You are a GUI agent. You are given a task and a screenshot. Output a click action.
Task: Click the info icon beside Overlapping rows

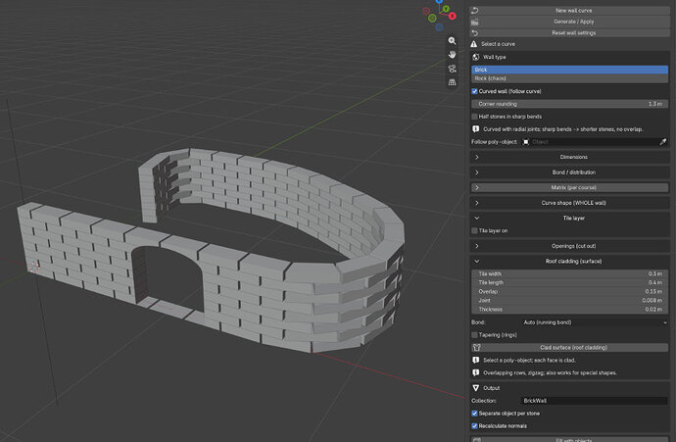[x=475, y=372]
